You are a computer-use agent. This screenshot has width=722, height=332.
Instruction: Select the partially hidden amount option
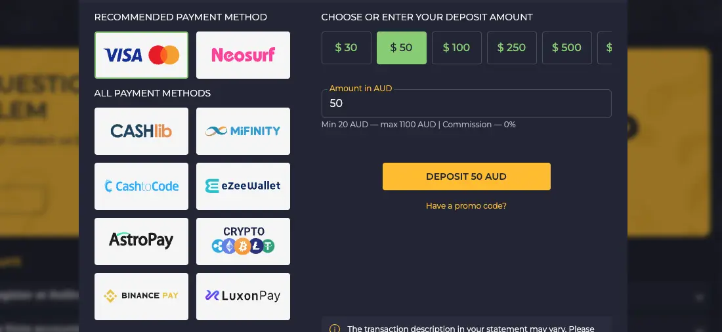click(x=605, y=48)
